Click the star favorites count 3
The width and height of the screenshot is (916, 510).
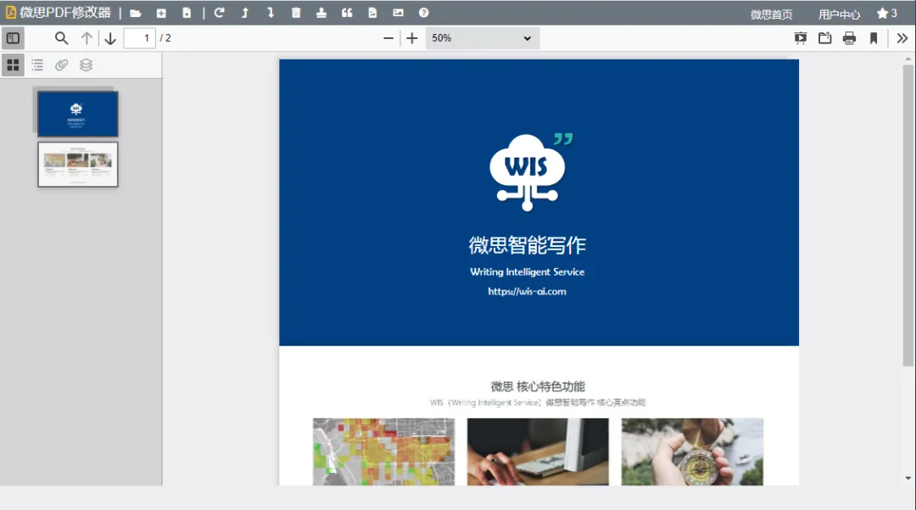[887, 13]
